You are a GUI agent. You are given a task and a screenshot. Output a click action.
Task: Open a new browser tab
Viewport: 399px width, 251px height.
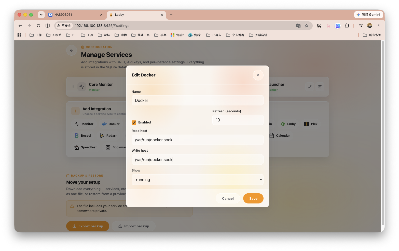point(171,15)
